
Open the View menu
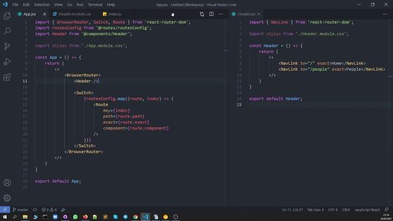point(58,4)
